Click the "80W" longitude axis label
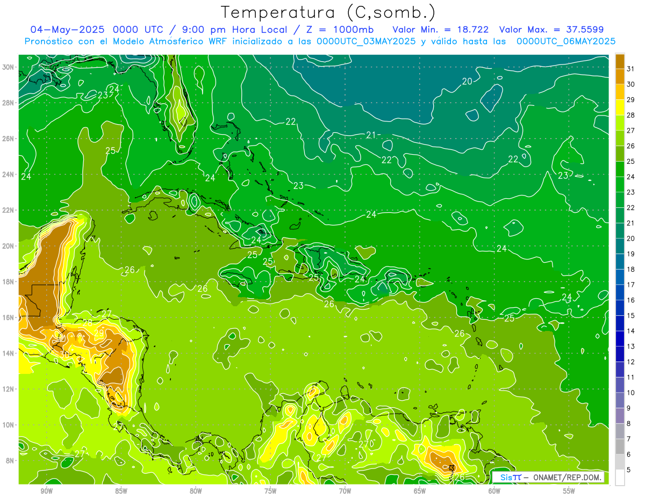Viewport: 645px width, 498px height. point(196,490)
